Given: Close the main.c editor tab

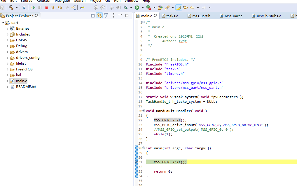Looking at the screenshot, I should pyautogui.click(x=156, y=16).
